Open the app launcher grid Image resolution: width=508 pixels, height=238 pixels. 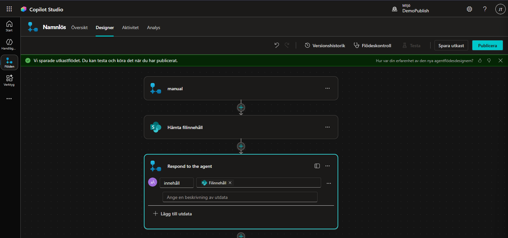point(9,9)
